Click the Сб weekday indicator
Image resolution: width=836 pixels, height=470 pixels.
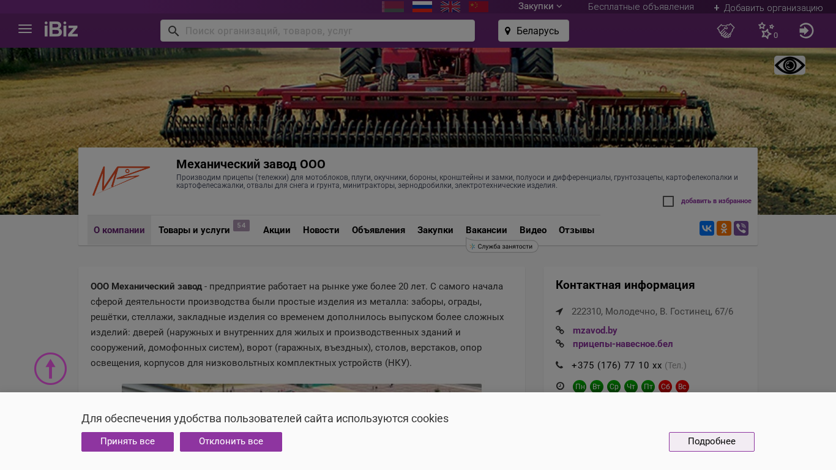pyautogui.click(x=665, y=387)
